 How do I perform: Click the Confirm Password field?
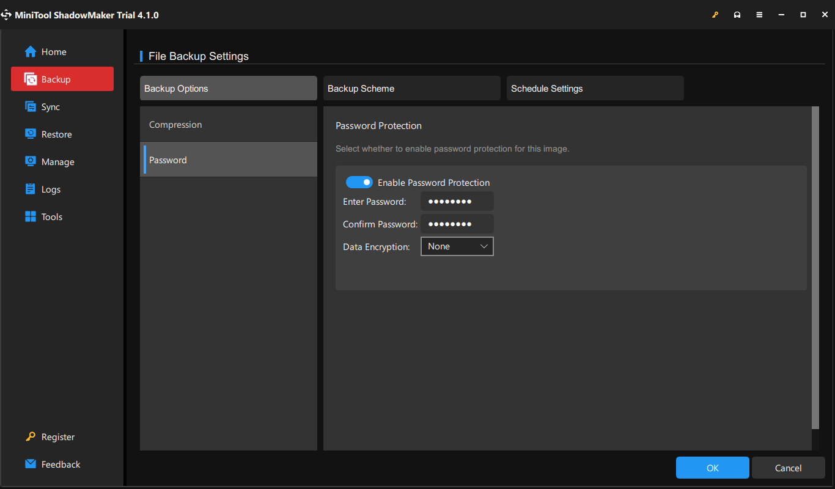click(457, 224)
